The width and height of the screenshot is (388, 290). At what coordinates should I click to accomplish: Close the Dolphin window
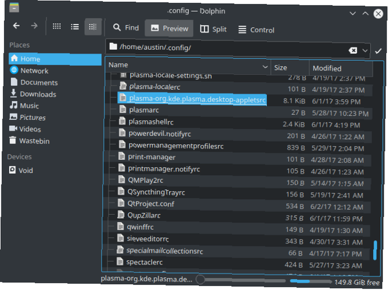point(378,14)
